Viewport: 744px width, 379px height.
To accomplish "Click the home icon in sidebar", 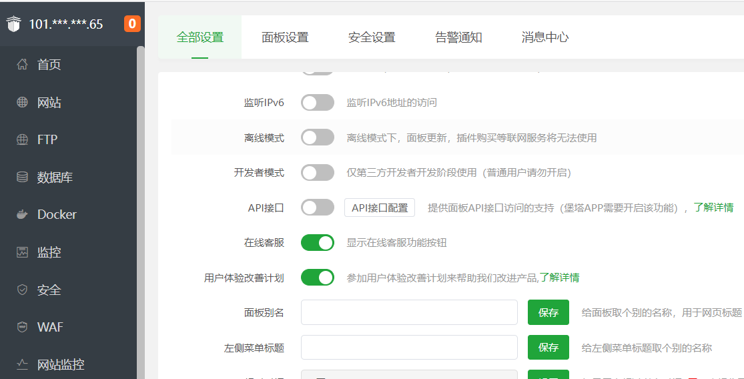I will tap(23, 65).
